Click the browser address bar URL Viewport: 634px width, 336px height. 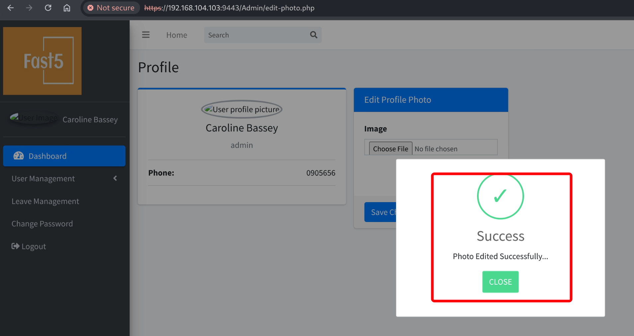pyautogui.click(x=229, y=8)
